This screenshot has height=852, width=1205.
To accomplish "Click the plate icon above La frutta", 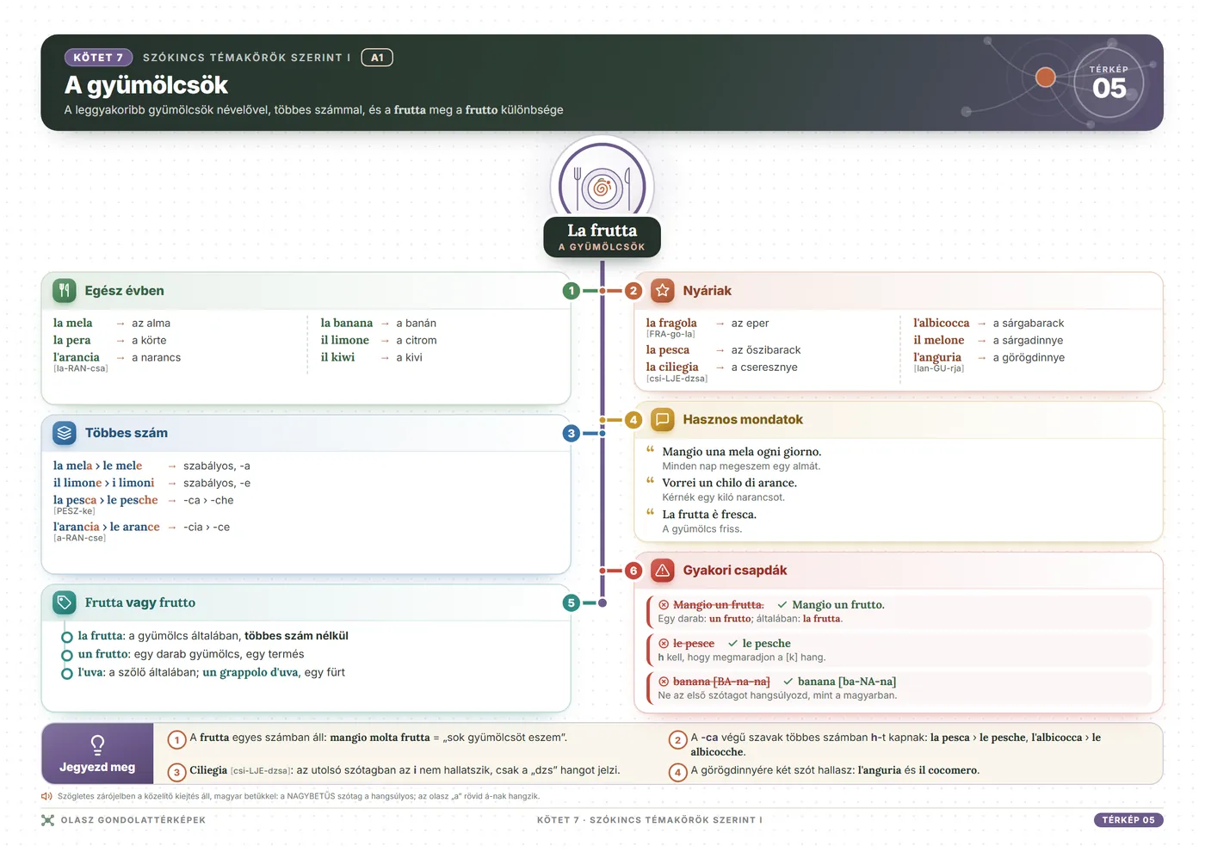I will 602,186.
